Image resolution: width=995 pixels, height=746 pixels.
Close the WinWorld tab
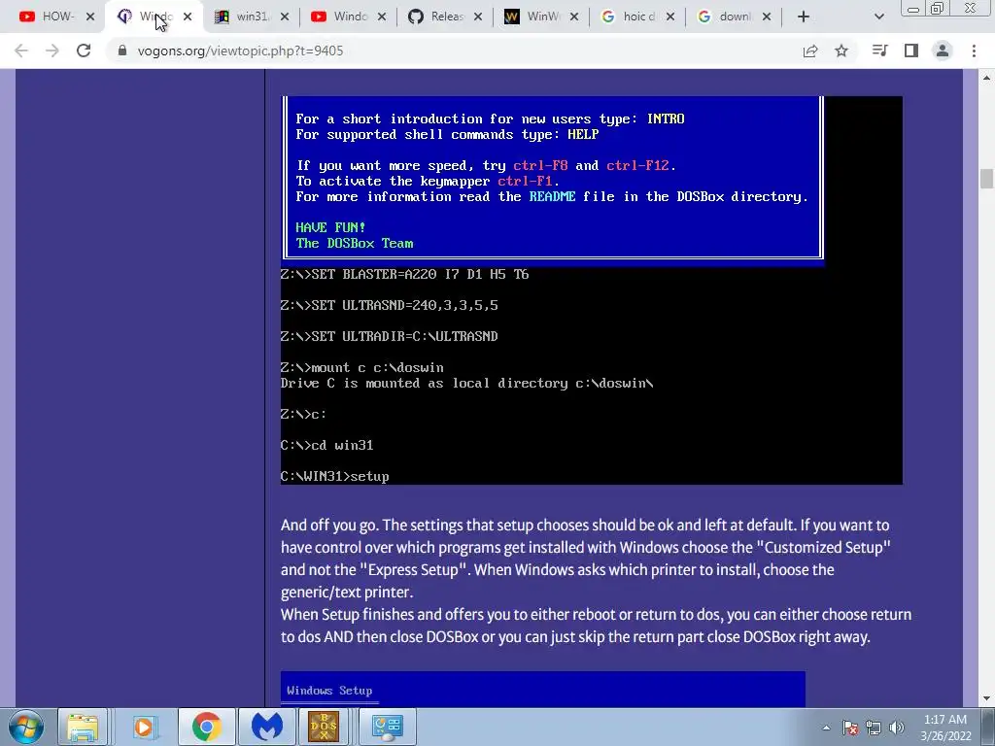[x=574, y=17]
